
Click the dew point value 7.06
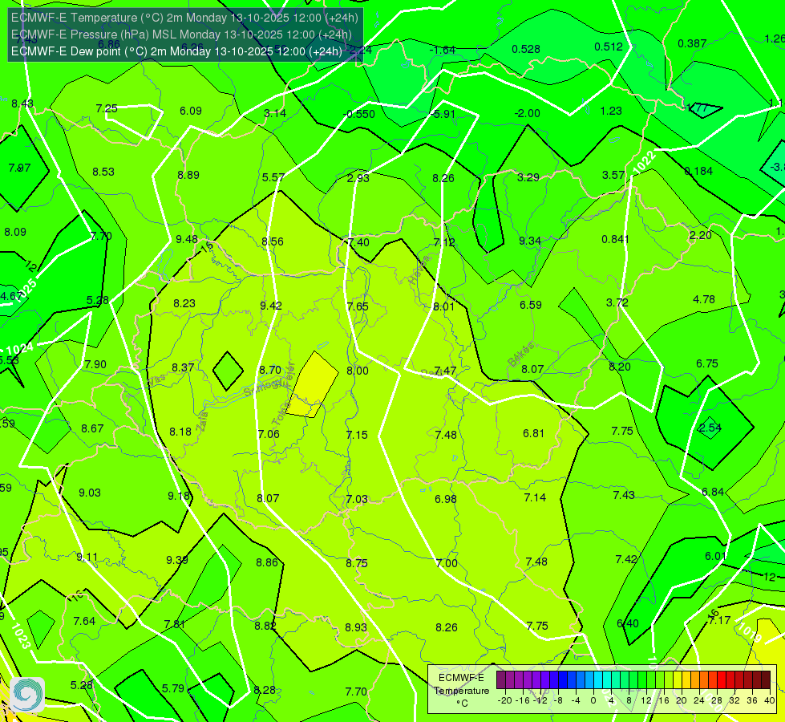pyautogui.click(x=269, y=434)
